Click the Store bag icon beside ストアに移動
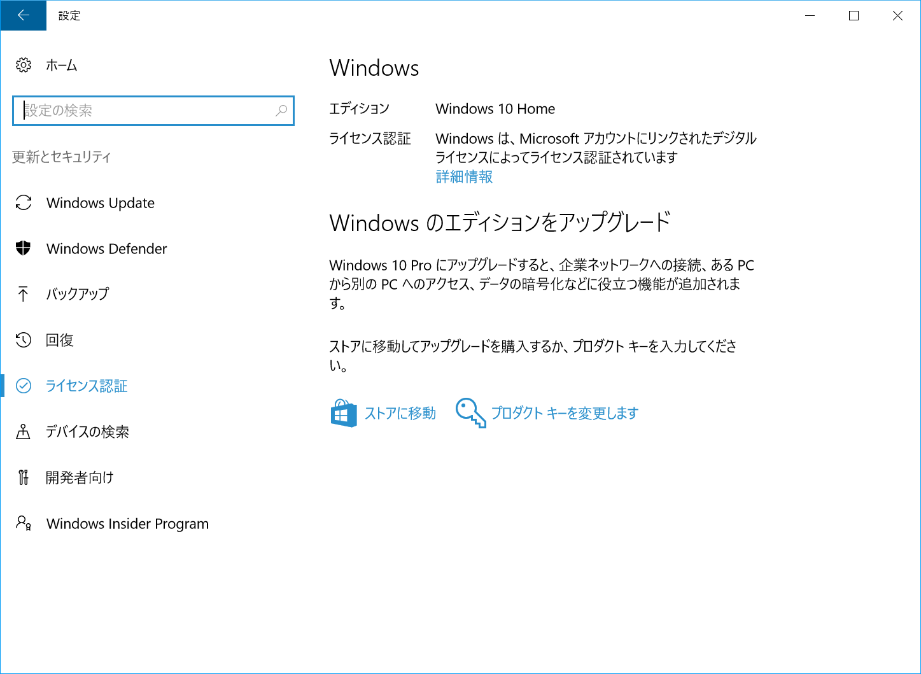921x674 pixels. coord(344,413)
